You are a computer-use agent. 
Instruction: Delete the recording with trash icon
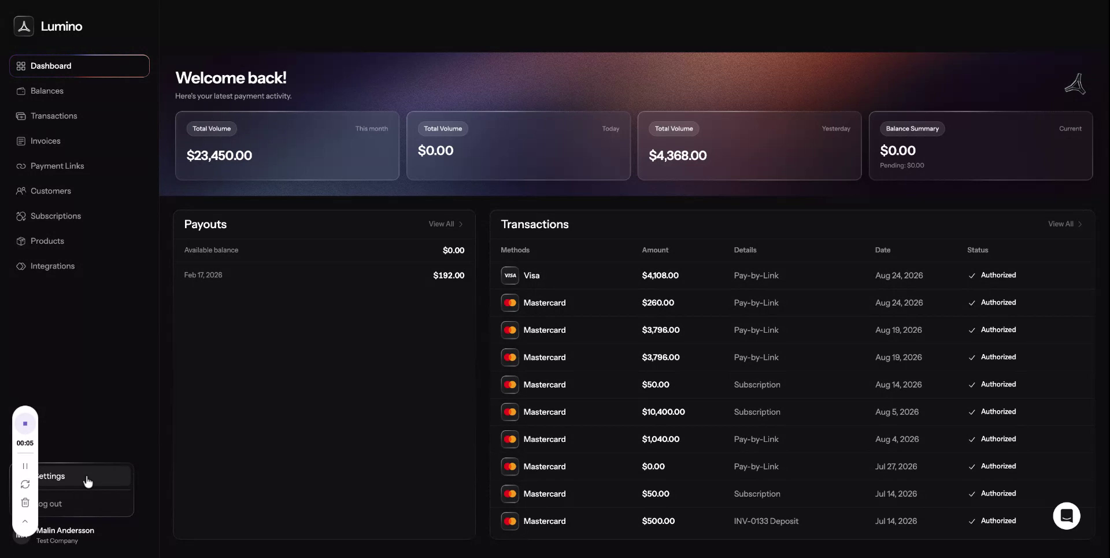[x=25, y=503]
